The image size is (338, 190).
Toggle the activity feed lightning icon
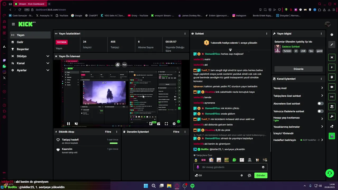332,67
